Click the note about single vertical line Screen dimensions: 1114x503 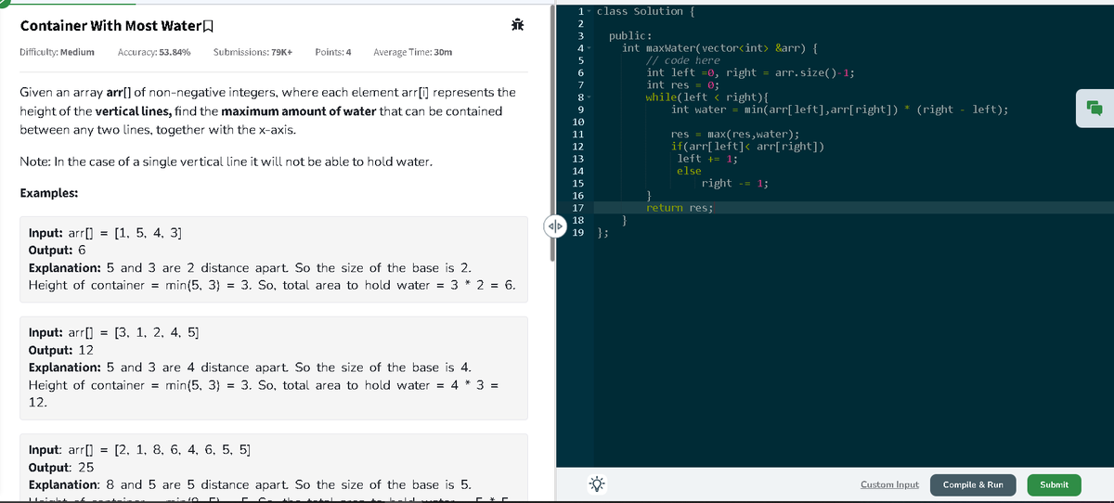(x=226, y=162)
